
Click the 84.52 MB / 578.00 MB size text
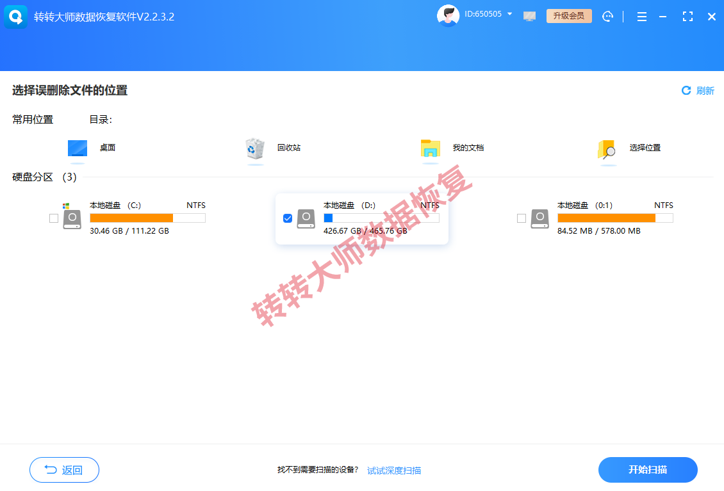point(599,230)
